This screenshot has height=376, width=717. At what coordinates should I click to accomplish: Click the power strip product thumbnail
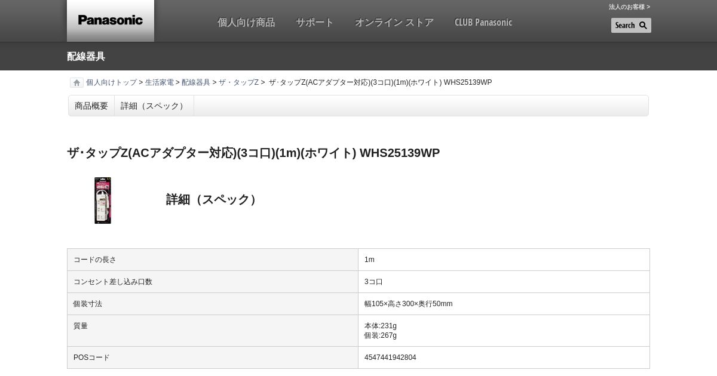coord(103,201)
